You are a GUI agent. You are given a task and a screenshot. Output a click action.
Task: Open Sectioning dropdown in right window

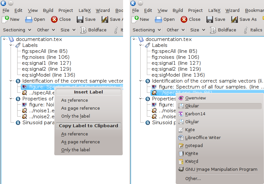(x=147, y=30)
